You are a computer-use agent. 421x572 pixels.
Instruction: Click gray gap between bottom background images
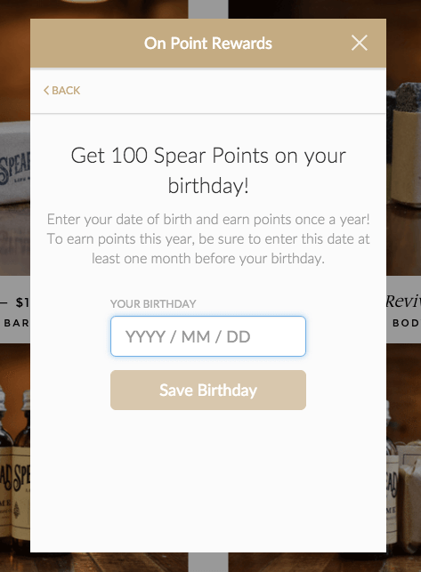tap(208, 562)
